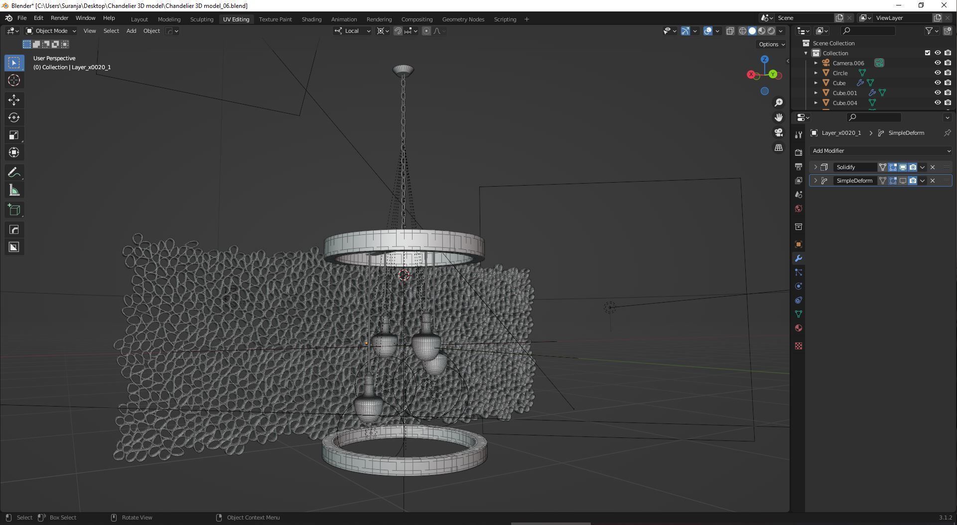Viewport: 957px width, 525px height.
Task: Select the Transform tool
Action: pos(14,152)
